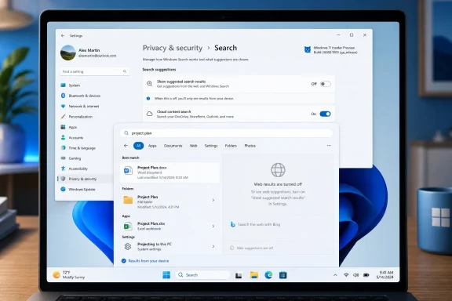Image resolution: width=452 pixels, height=301 pixels.
Task: Switch to the Documents search filter
Action: click(x=173, y=146)
